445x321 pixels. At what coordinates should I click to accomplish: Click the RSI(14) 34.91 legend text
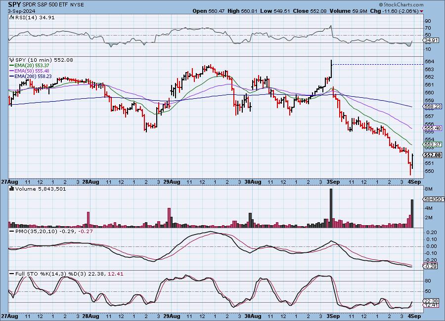35,17
